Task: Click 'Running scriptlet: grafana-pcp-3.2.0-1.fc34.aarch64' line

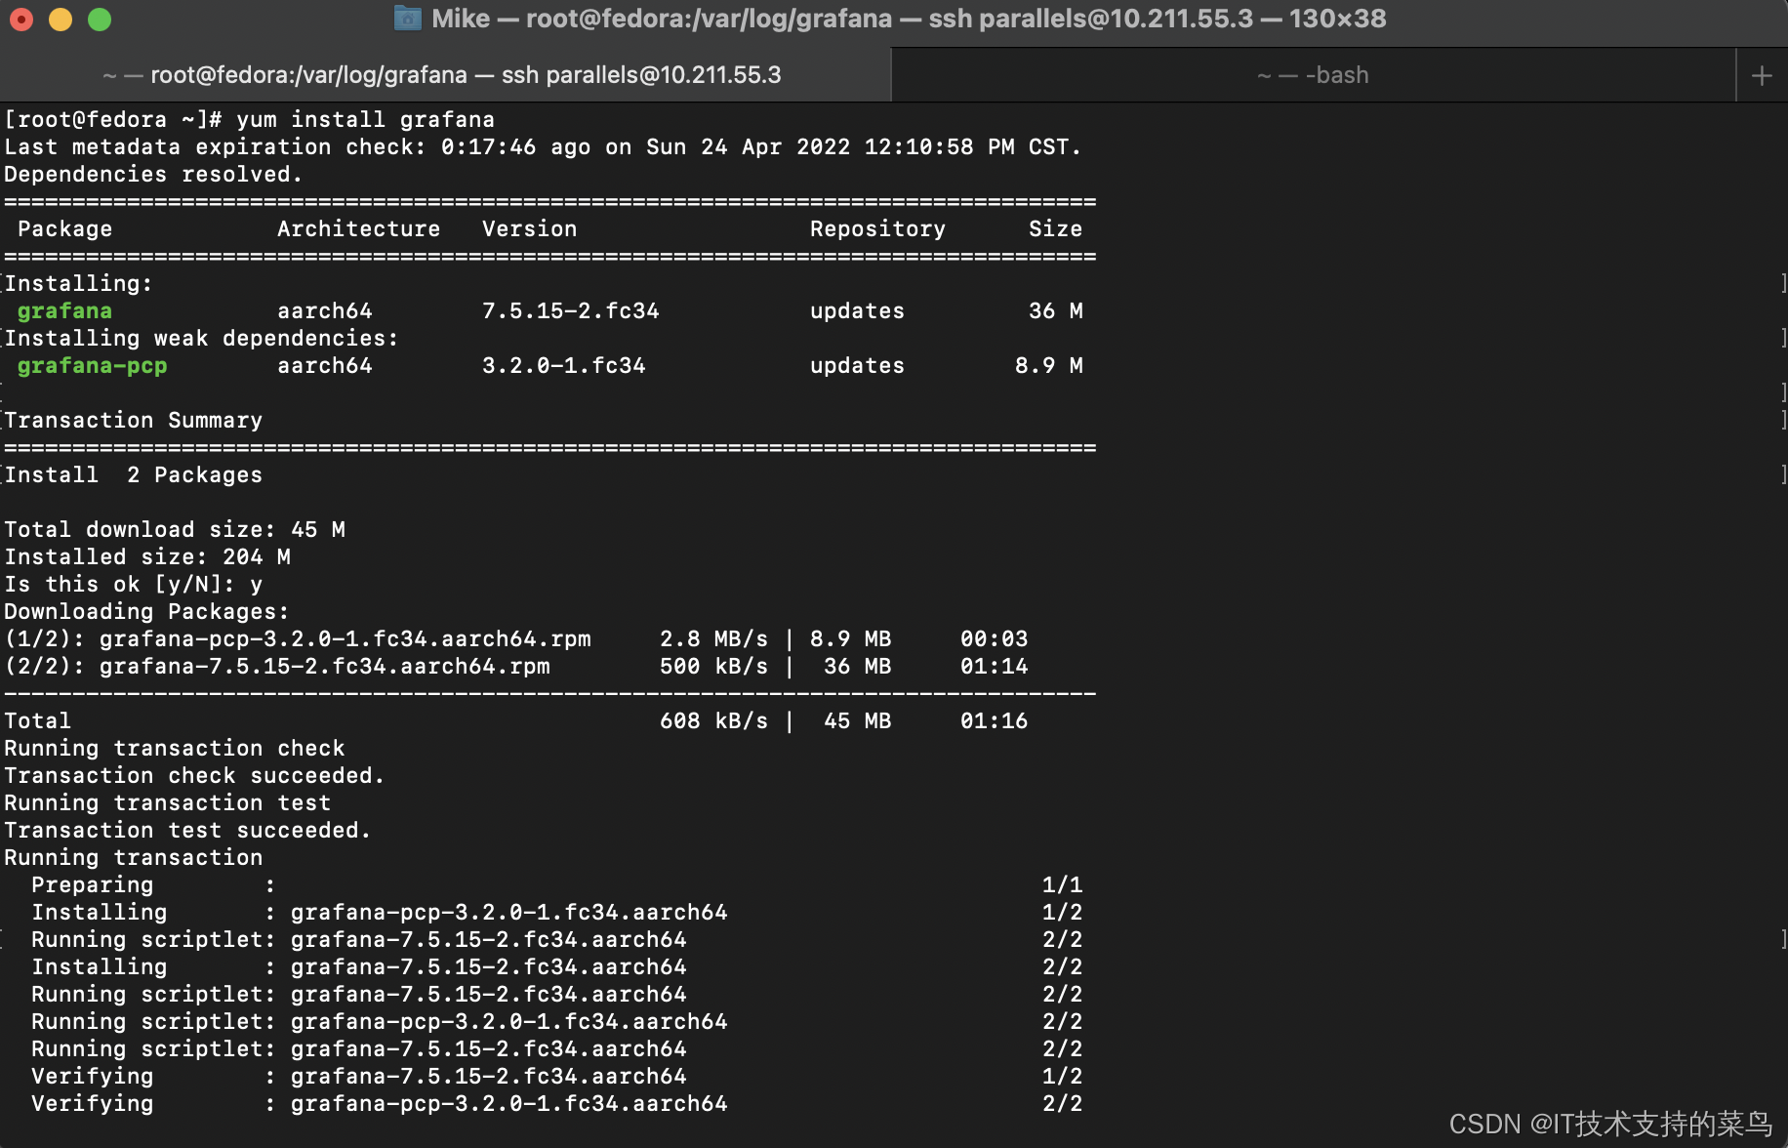Action: [x=556, y=1021]
